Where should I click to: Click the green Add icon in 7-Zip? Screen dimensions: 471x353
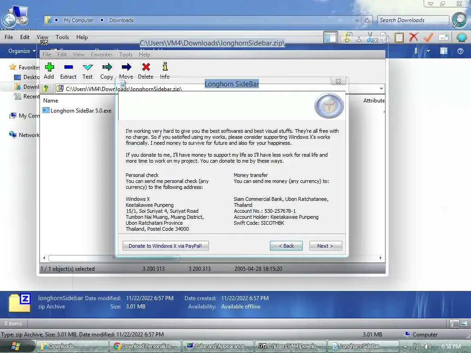click(x=49, y=67)
